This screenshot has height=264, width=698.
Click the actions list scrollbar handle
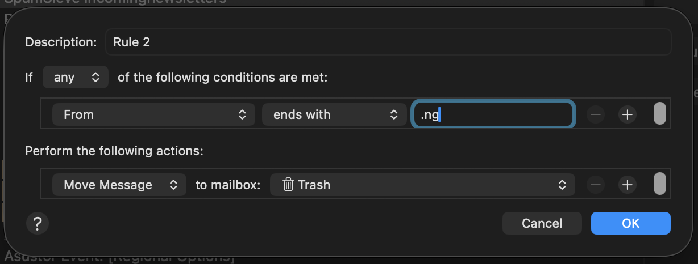pyautogui.click(x=659, y=183)
